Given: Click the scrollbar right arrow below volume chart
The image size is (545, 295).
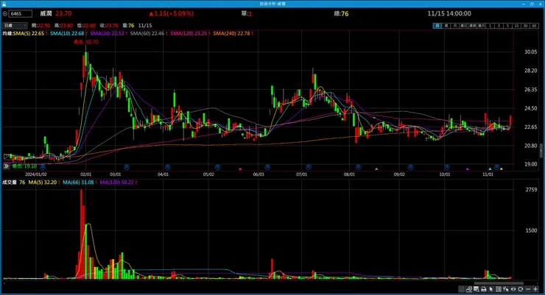Looking at the screenshot, I should coord(538,283).
